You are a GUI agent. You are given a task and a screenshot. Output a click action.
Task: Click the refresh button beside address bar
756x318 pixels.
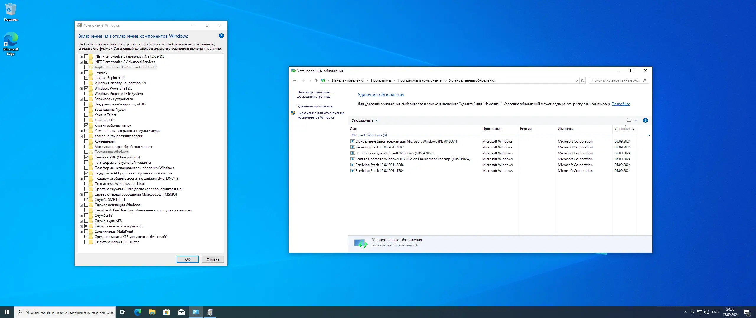coord(583,80)
